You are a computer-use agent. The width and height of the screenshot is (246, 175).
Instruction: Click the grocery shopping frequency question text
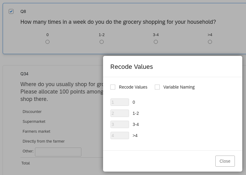point(118,22)
